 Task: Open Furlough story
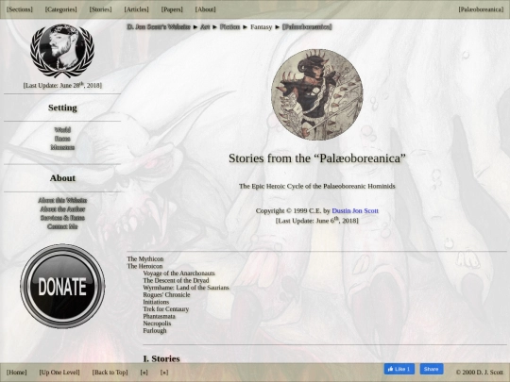point(155,330)
